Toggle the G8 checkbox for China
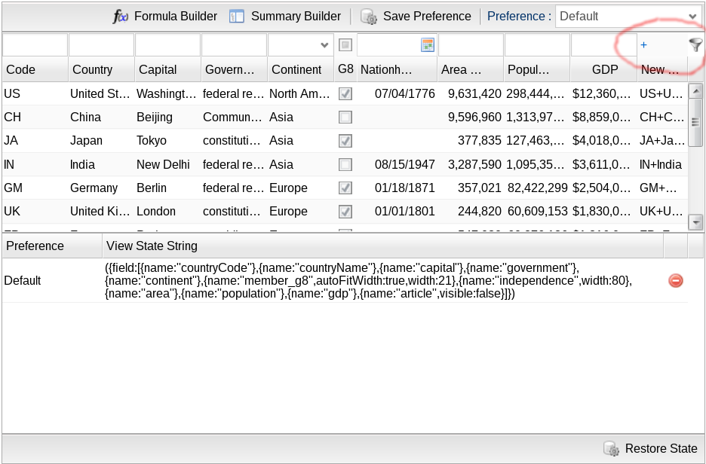 click(345, 118)
